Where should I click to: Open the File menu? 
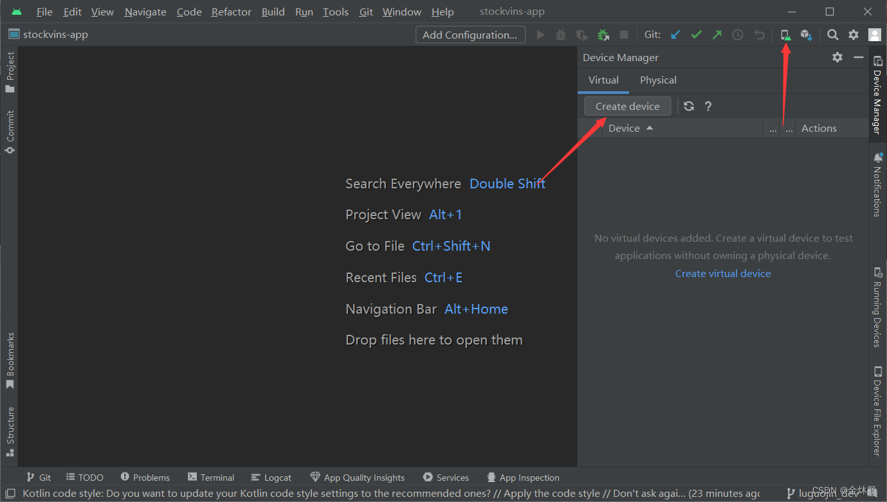point(44,12)
